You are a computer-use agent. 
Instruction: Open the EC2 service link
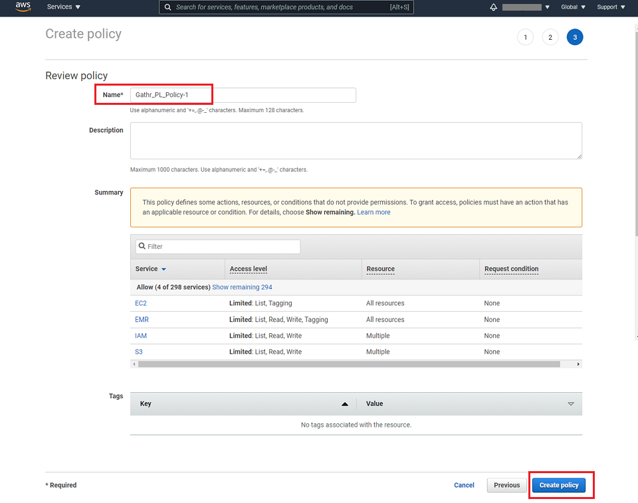[141, 303]
